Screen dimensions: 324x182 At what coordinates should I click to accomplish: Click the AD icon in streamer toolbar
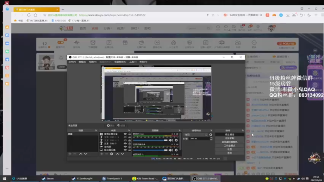coord(157,43)
